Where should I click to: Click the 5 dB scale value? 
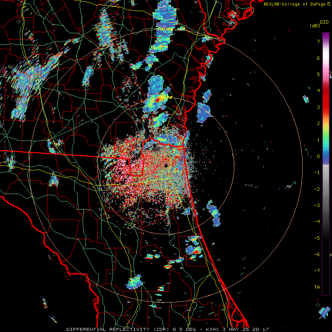318,74
